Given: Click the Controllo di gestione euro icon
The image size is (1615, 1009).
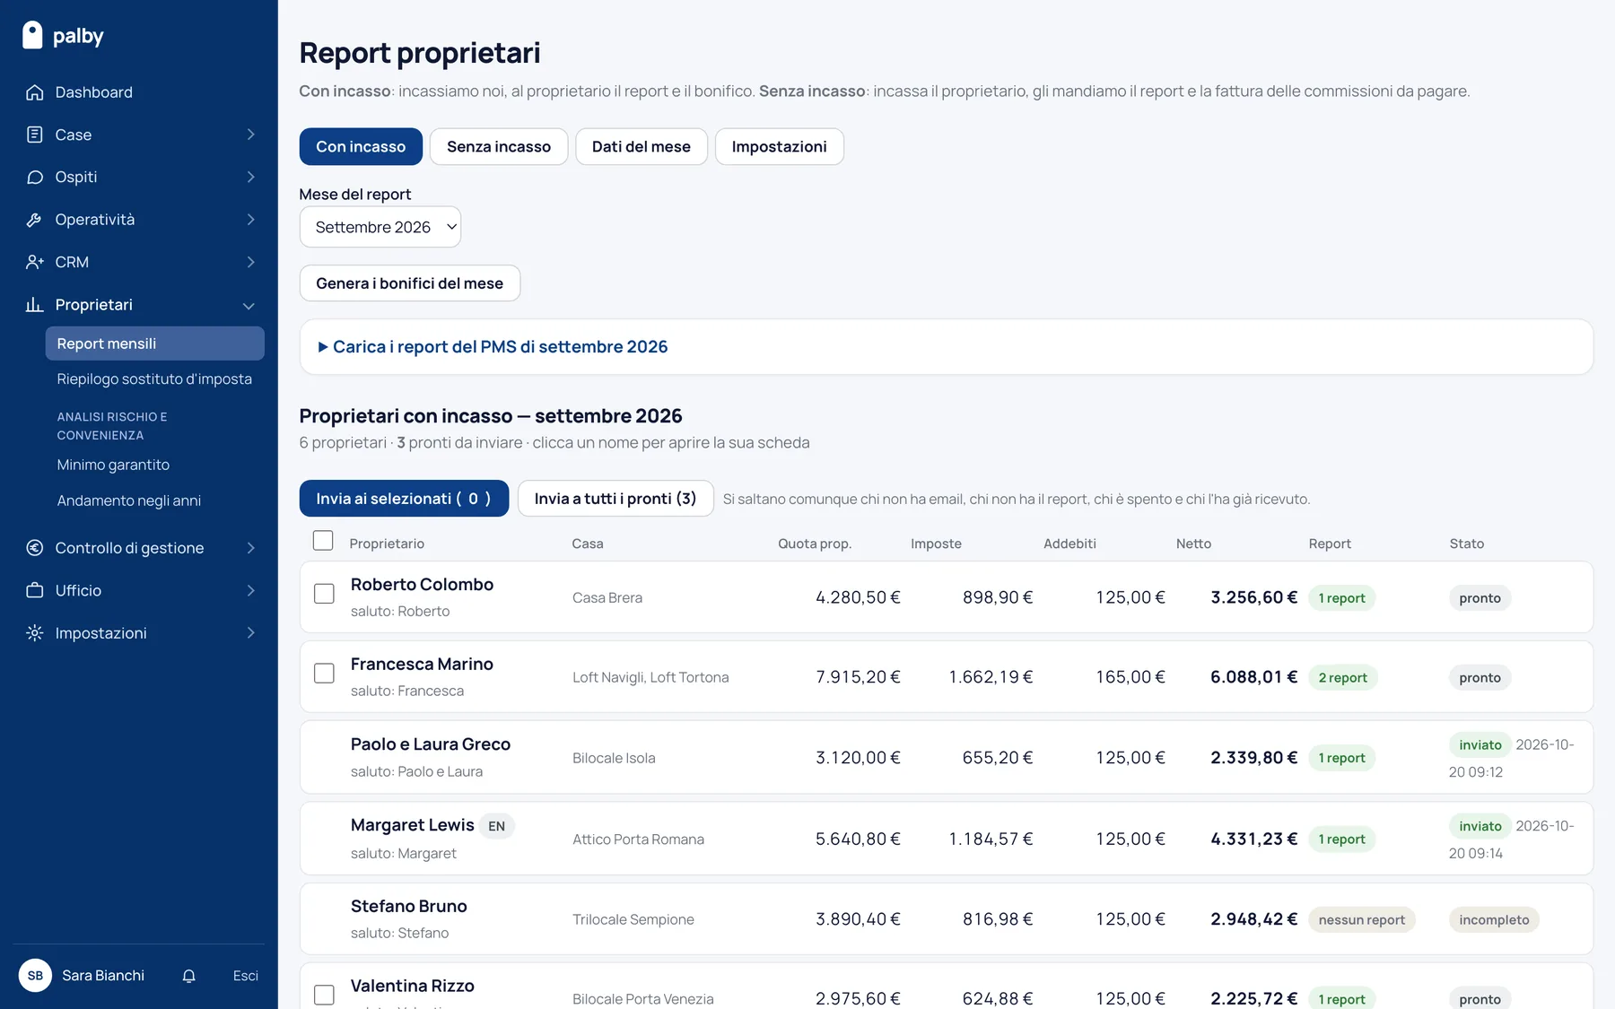Looking at the screenshot, I should [35, 548].
